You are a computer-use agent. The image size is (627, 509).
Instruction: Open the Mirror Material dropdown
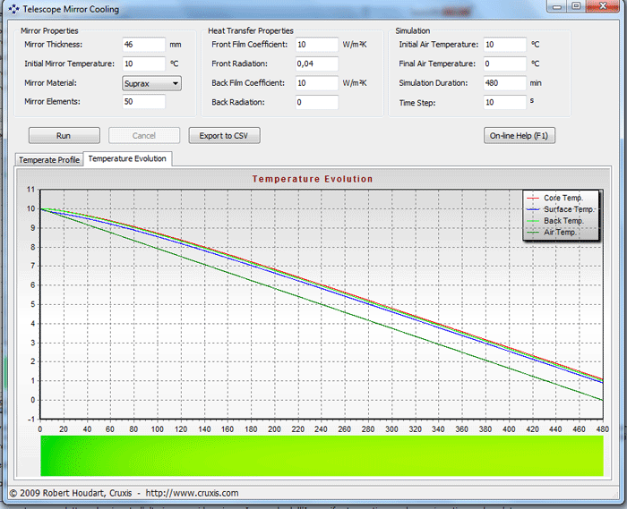tap(151, 83)
